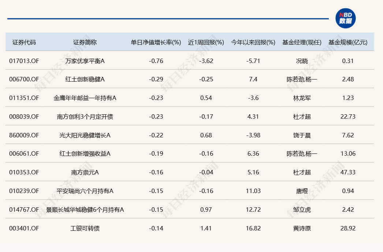This screenshot has width=383, height=252.
Task: Click the 7.4 year-to-date return value
Action: point(253,79)
